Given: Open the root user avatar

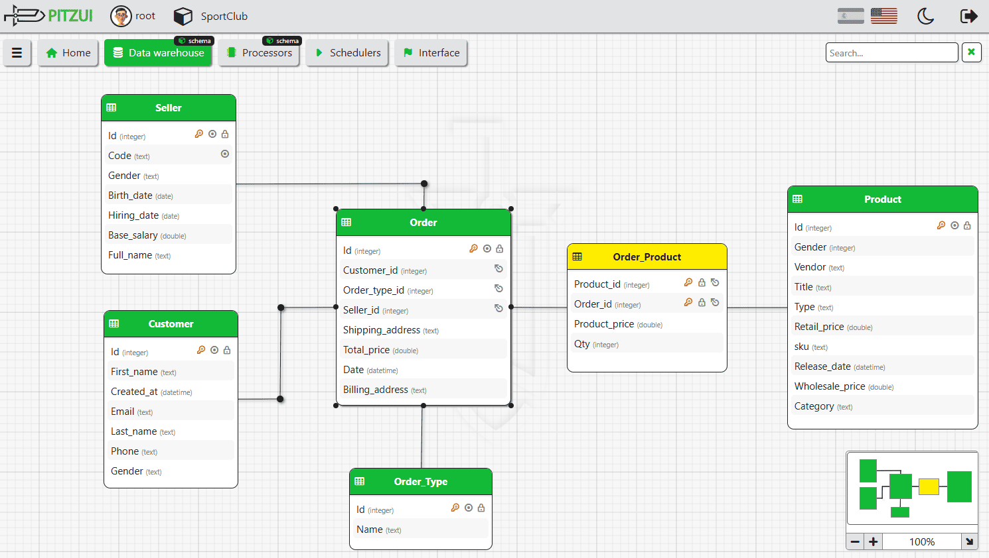Looking at the screenshot, I should 121,16.
